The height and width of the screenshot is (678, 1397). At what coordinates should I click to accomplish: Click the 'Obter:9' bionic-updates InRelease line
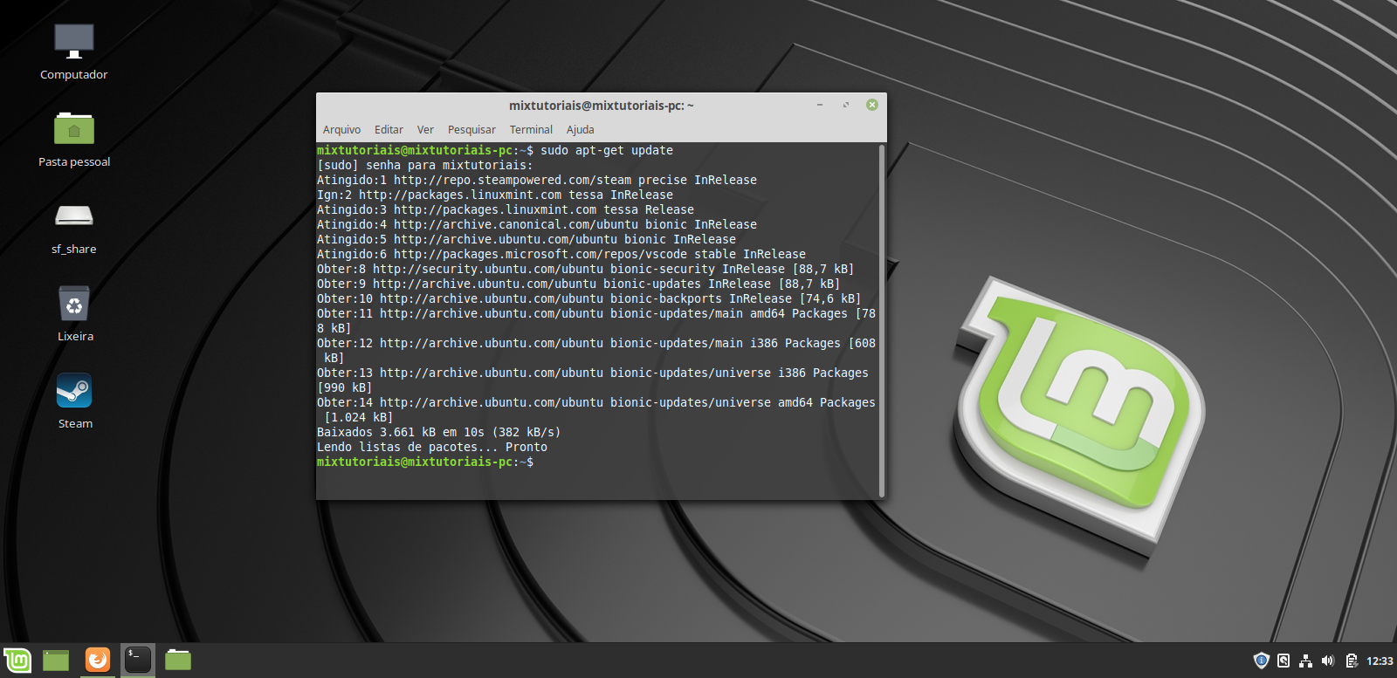[579, 284]
